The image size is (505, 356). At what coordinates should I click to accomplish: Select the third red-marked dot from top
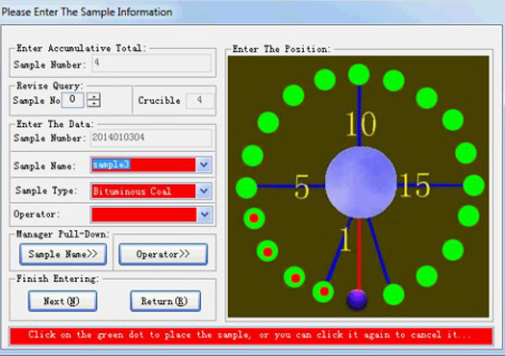click(294, 277)
